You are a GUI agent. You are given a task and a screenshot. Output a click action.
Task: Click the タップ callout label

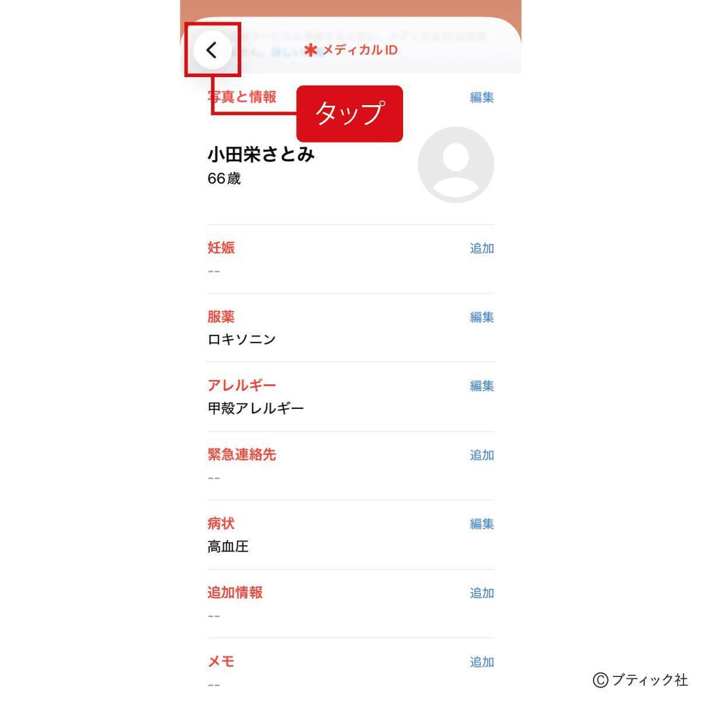point(349,114)
